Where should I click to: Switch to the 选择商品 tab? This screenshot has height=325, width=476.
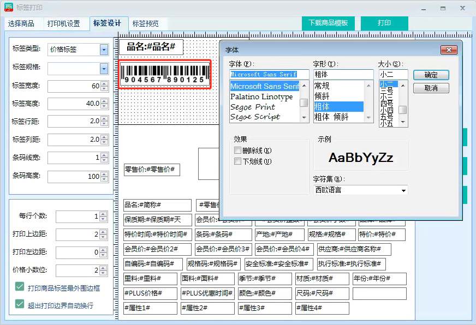pos(21,23)
